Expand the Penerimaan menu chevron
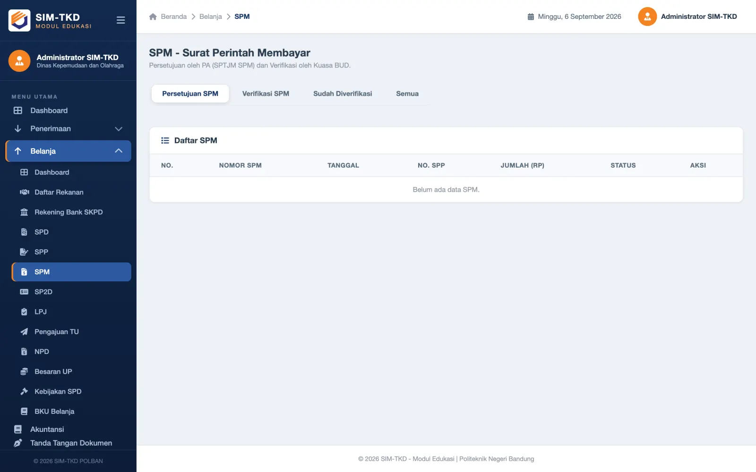756x472 pixels. (119, 129)
